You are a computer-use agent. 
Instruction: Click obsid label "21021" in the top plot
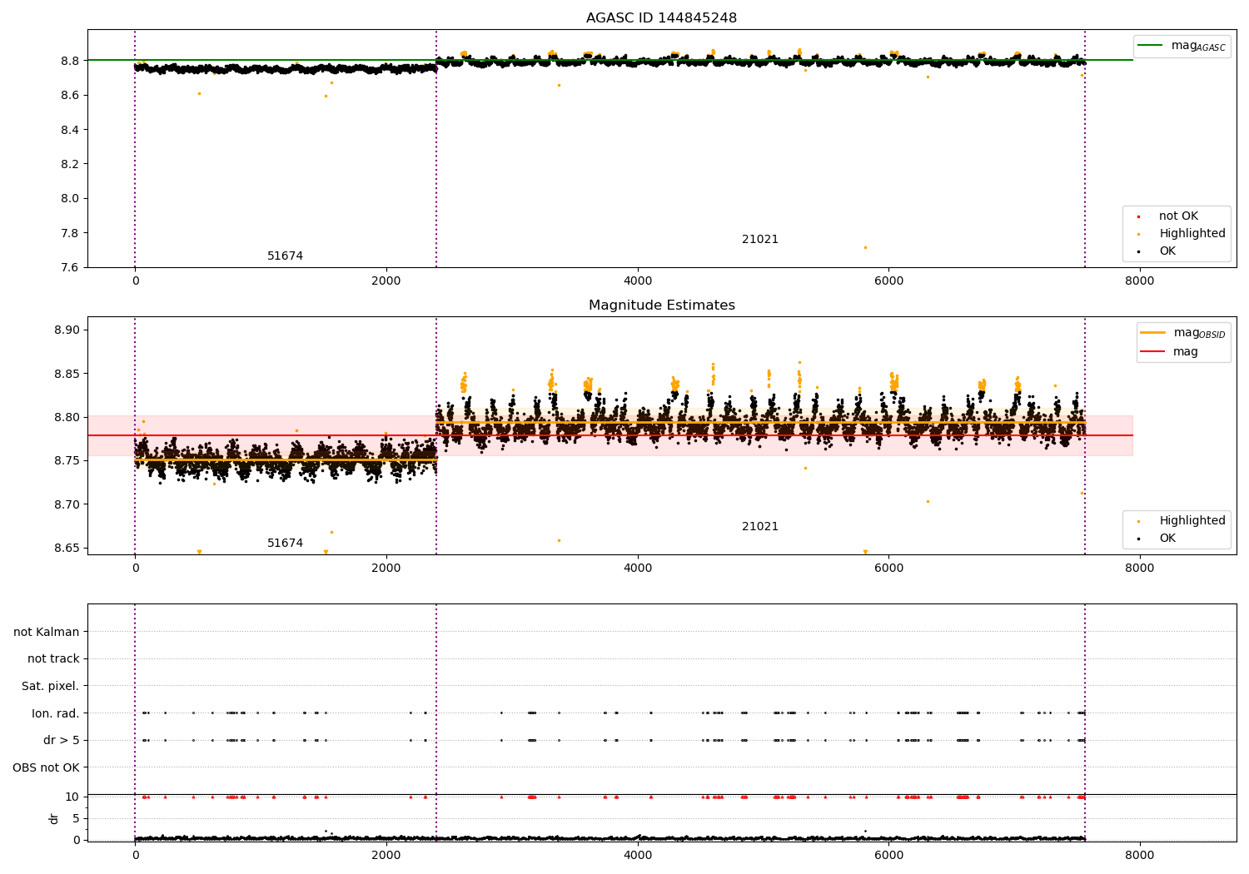760,240
